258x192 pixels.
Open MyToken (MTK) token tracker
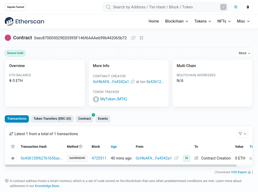(114, 99)
